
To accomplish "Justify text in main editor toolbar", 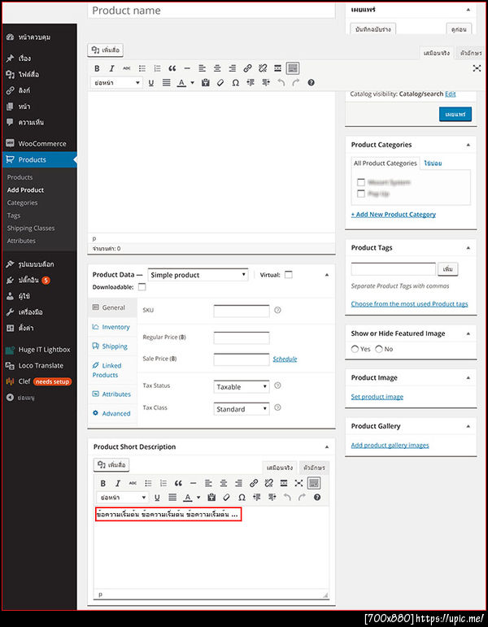I will tap(167, 83).
